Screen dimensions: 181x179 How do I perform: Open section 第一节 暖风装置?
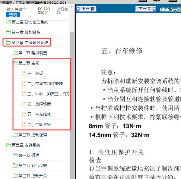click(33, 53)
